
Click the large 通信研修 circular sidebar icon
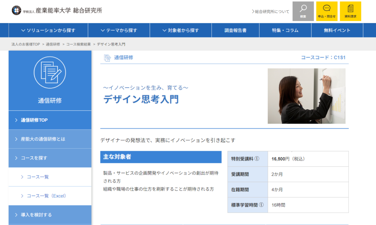tap(50, 72)
